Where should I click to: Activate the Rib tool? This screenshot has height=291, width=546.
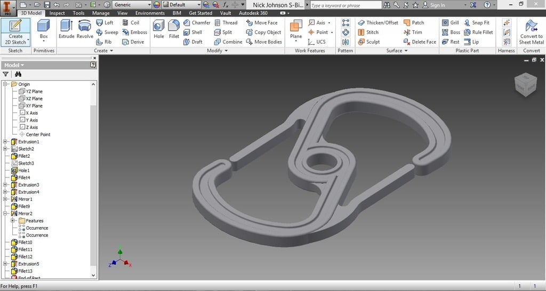coord(104,42)
